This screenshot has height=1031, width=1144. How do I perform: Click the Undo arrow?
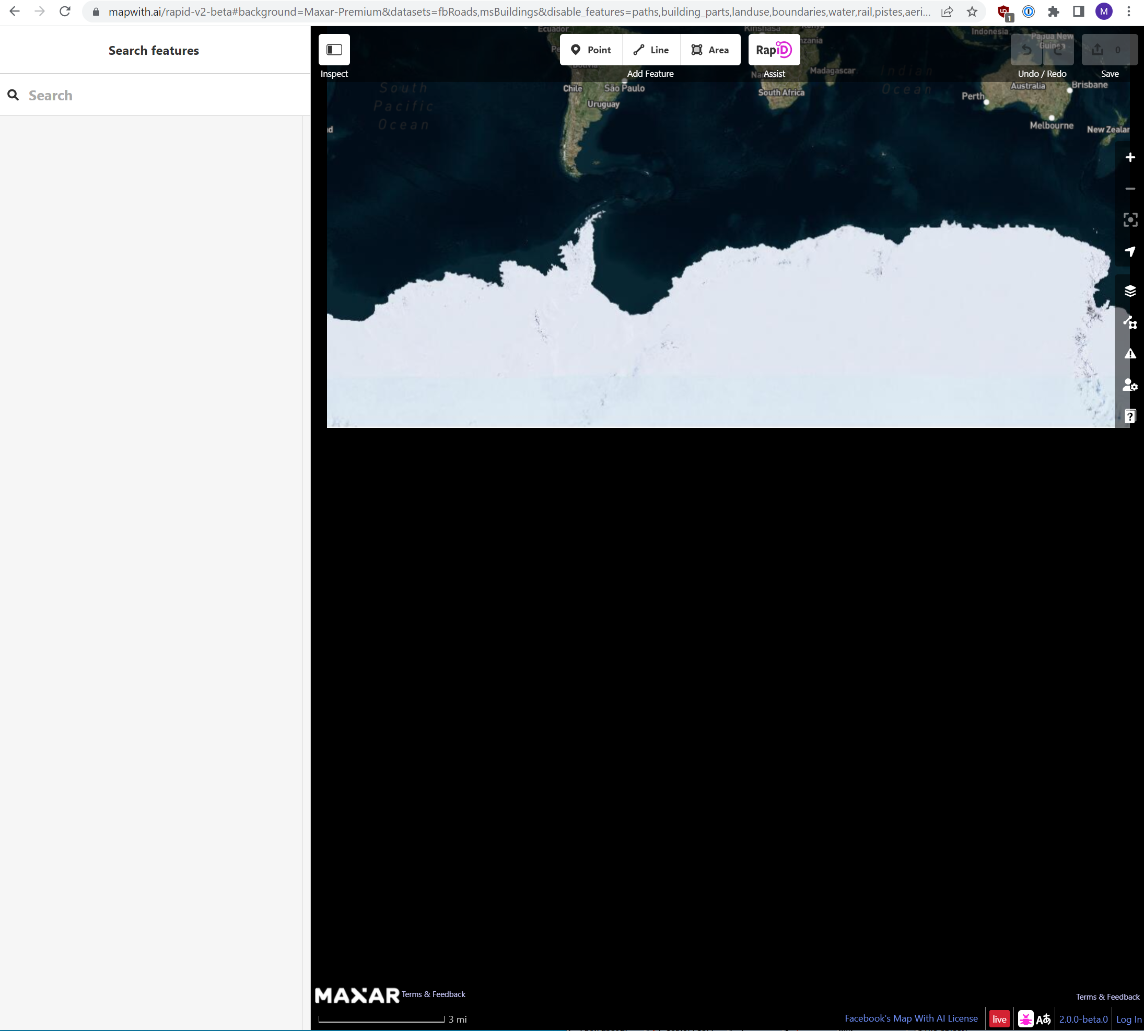click(1026, 50)
